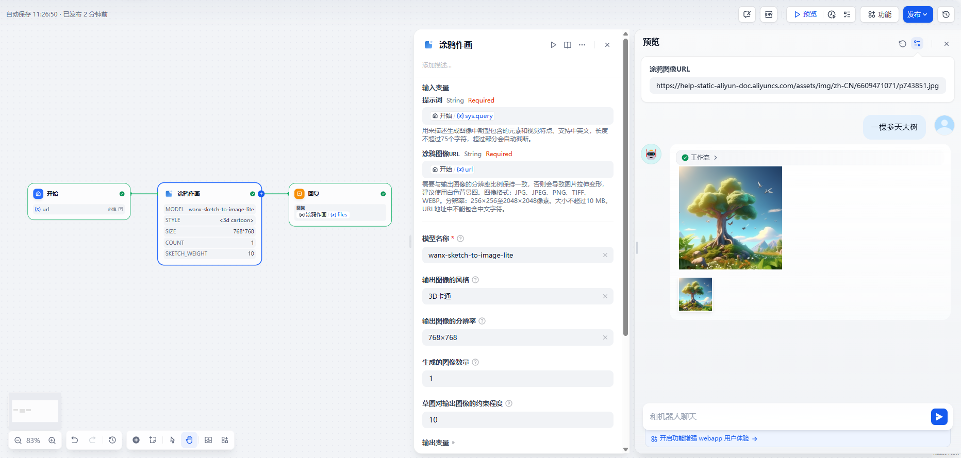Open the 功能 features menu
Viewport: 961px width, 458px height.
pyautogui.click(x=880, y=14)
